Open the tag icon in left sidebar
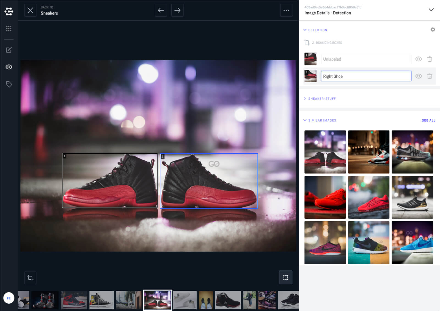Screen dimensions: 440x311 [9, 84]
